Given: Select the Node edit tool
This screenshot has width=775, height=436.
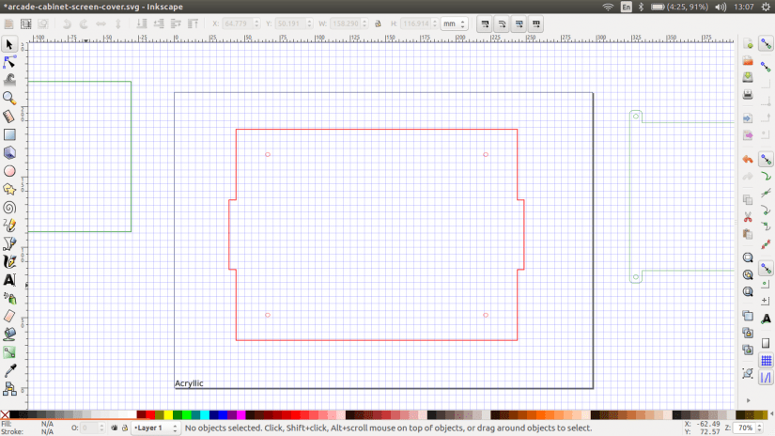Looking at the screenshot, I should click(9, 62).
